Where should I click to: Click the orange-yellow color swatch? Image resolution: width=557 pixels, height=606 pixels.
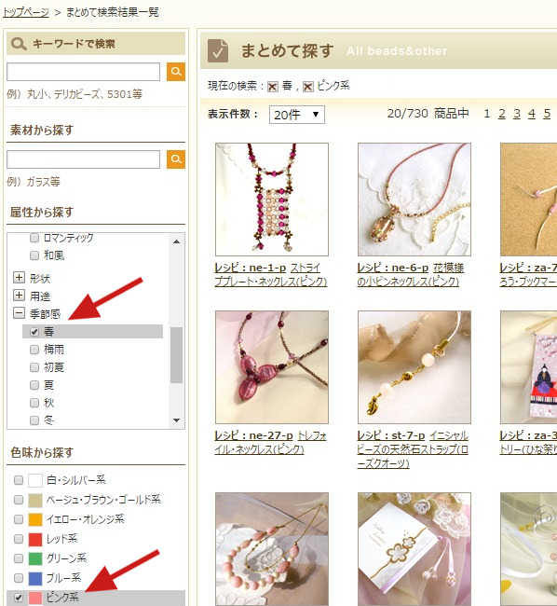tap(35, 519)
